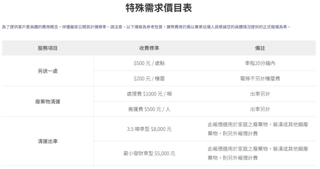
Task: Click the 清運出車 service row label
Action: tap(48, 141)
